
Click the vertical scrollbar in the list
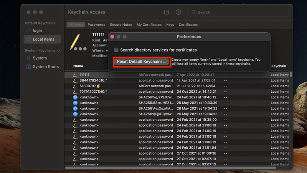pos(291,75)
